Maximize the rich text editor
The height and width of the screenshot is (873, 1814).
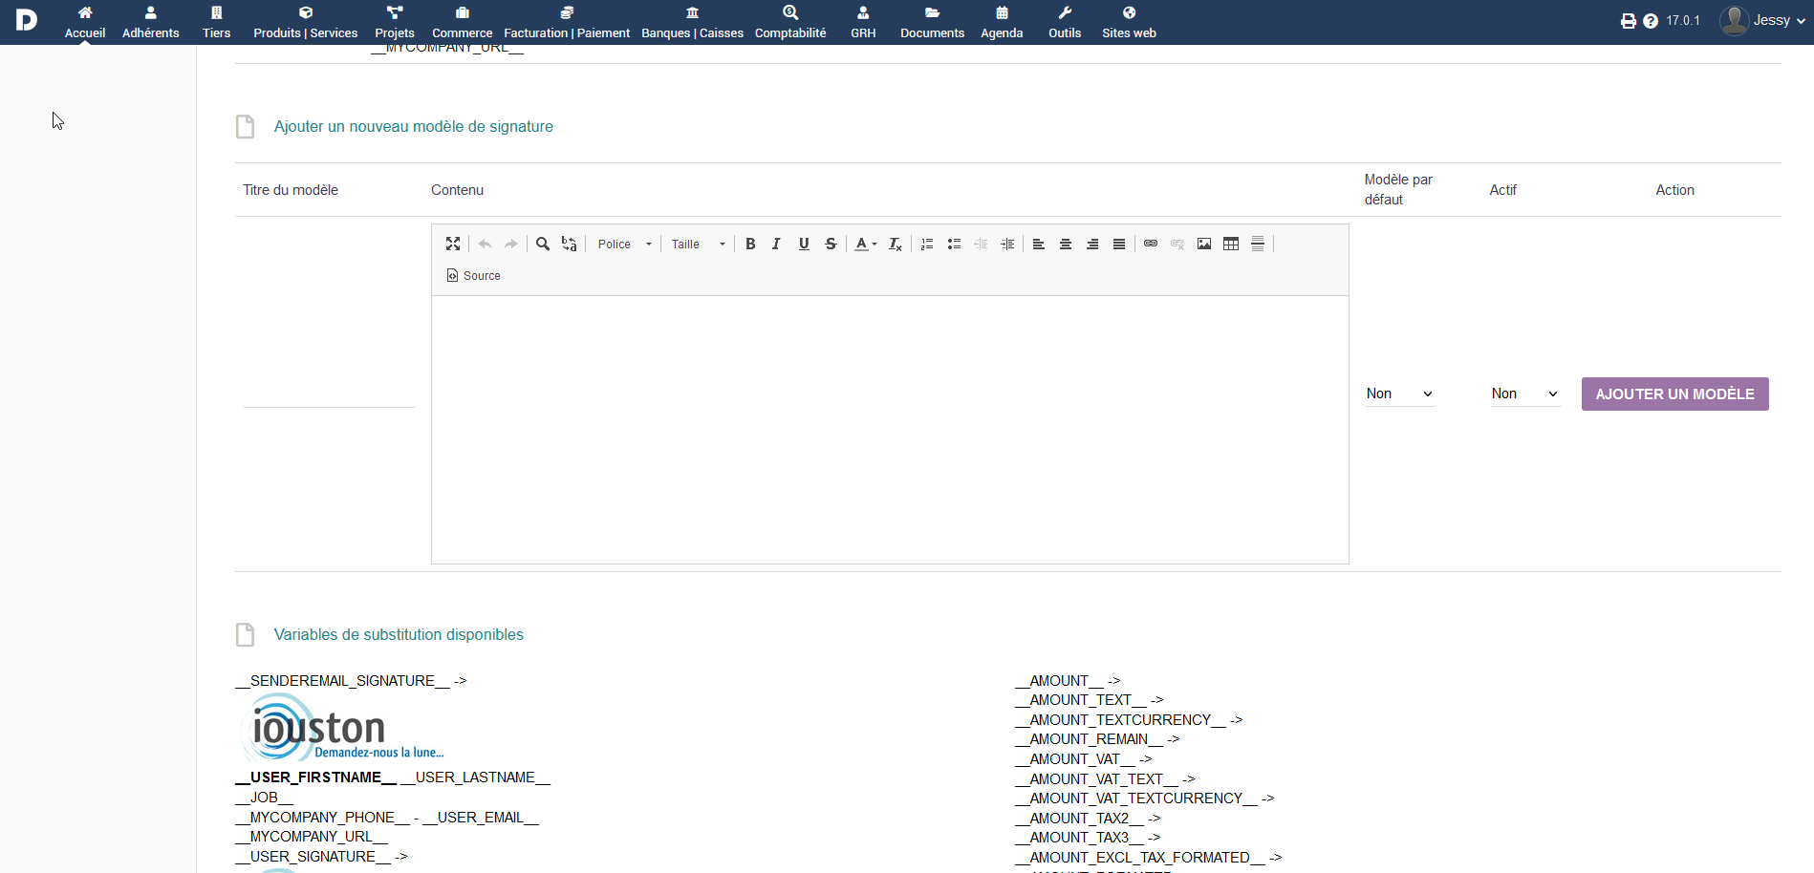tap(453, 245)
